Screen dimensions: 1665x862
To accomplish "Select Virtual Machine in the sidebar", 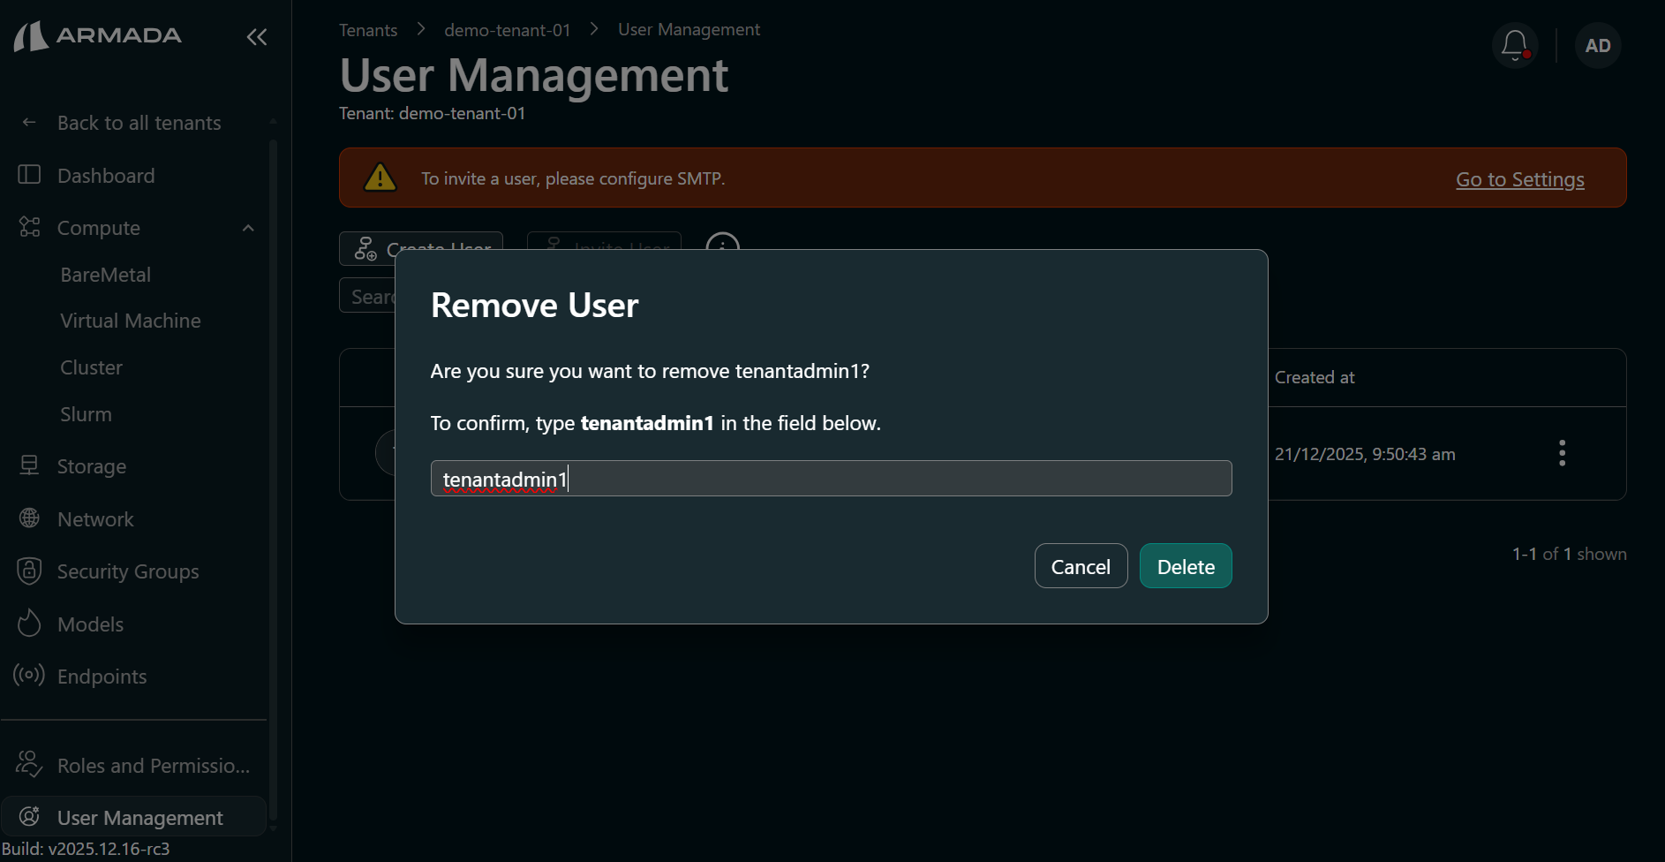I will click(x=130, y=320).
